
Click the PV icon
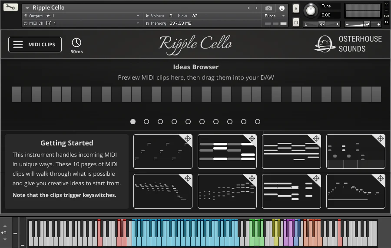[386, 22]
